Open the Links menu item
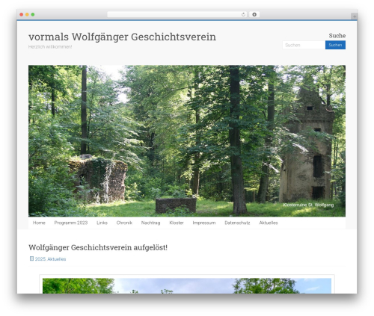 point(102,223)
